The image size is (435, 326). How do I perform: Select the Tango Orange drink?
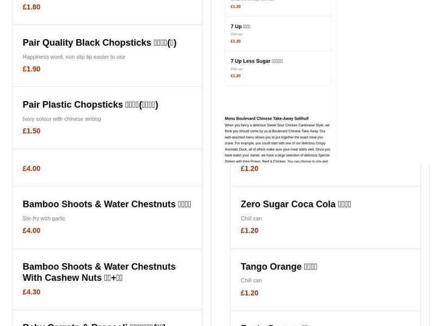tap(279, 267)
